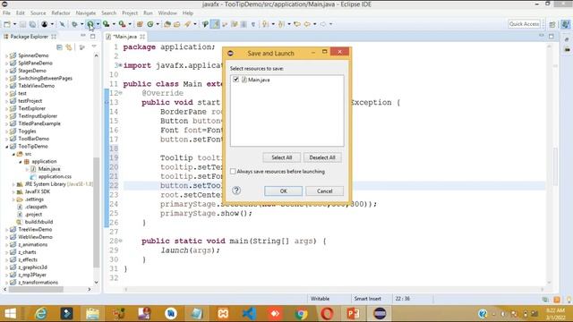
Task: Expand the .settings folder node
Action: 13,199
